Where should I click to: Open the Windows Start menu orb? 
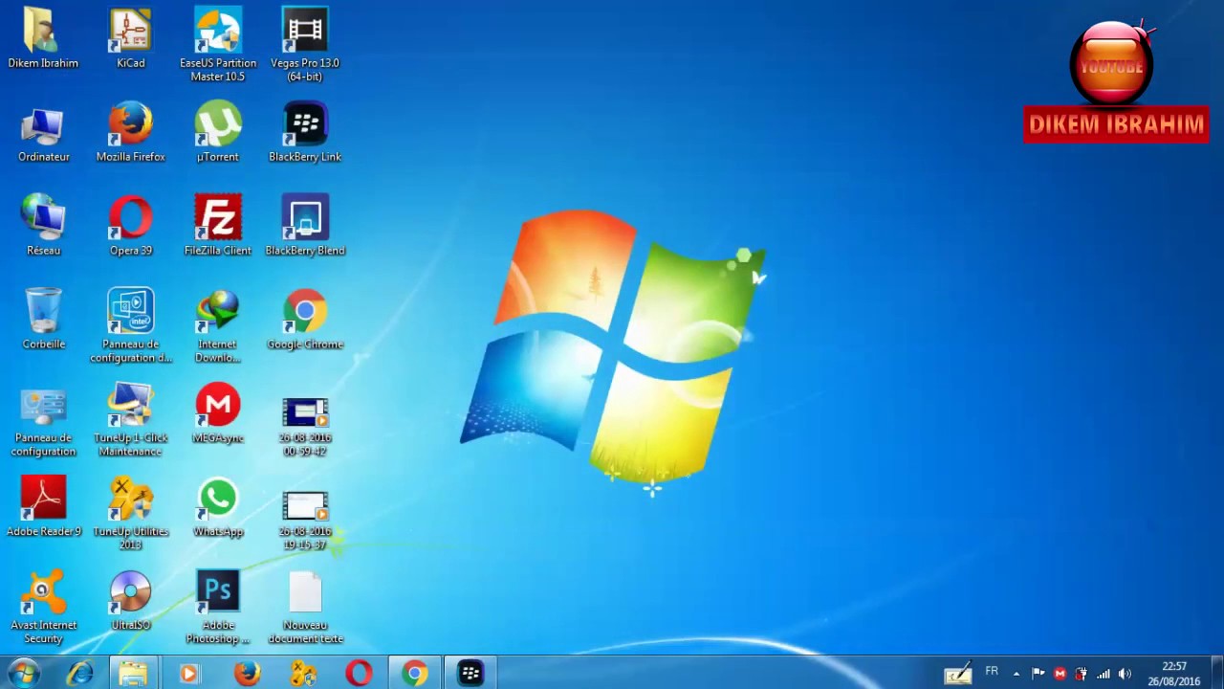click(24, 674)
